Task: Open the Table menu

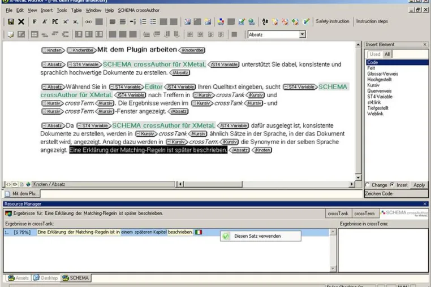Action: click(x=76, y=10)
